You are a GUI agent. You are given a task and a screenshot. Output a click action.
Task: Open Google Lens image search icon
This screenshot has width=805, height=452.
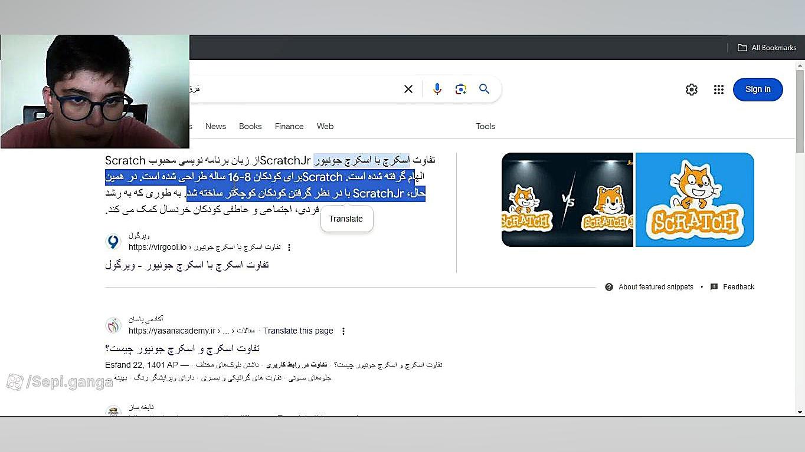click(461, 89)
